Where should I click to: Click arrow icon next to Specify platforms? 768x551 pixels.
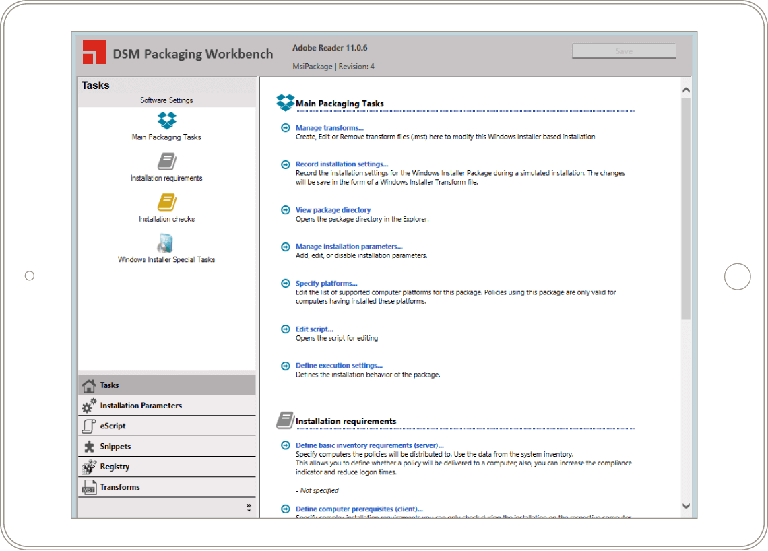[286, 283]
